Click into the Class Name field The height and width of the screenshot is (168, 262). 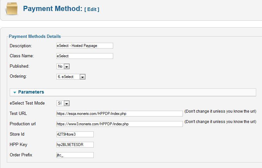pyautogui.click(x=85, y=56)
